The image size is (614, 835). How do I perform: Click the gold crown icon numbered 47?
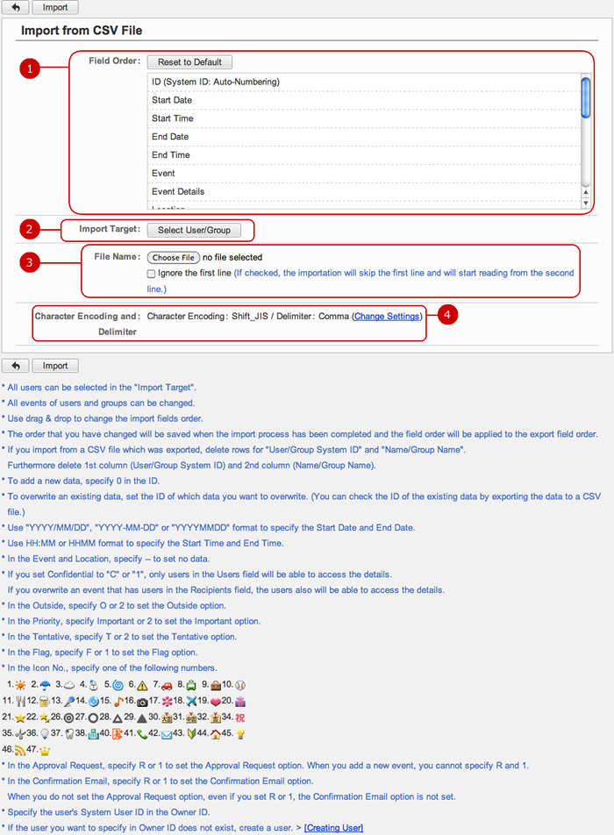point(45,751)
